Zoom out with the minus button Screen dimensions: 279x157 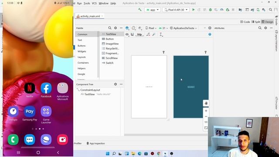tap(206, 116)
